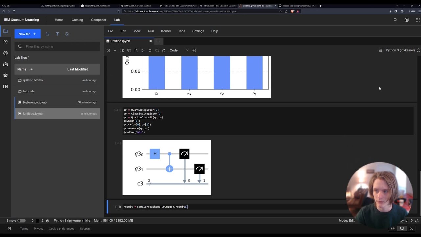421x237 pixels.
Task: Click the search magnifier icon in header
Action: coord(395,20)
